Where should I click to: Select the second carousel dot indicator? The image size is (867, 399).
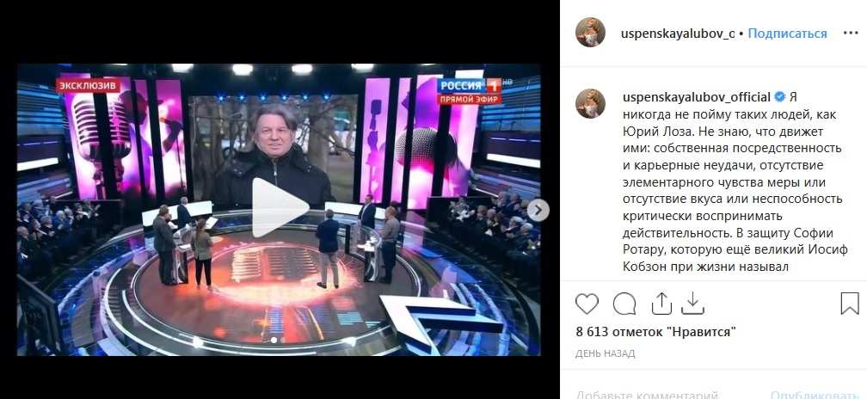tap(282, 340)
